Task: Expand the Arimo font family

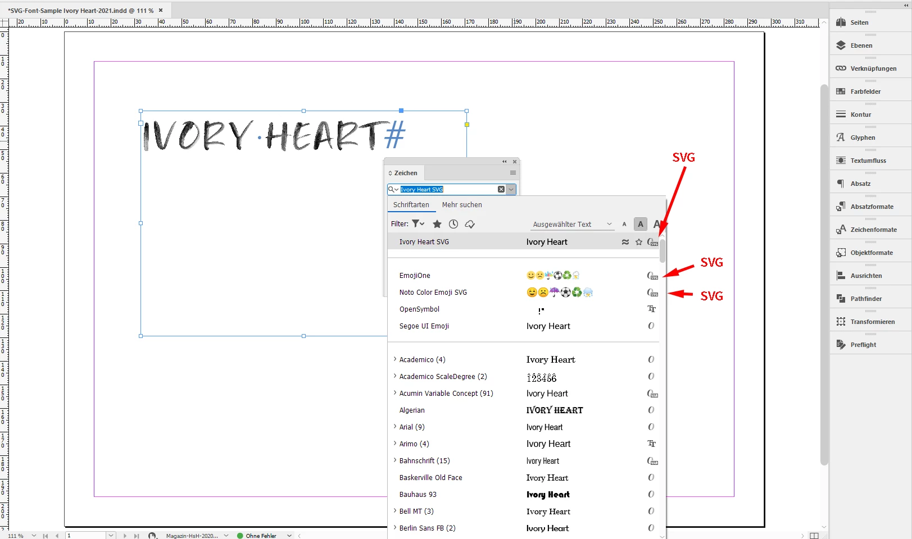Action: 395,444
